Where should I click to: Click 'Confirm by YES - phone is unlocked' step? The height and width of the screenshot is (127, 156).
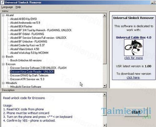[29, 121]
